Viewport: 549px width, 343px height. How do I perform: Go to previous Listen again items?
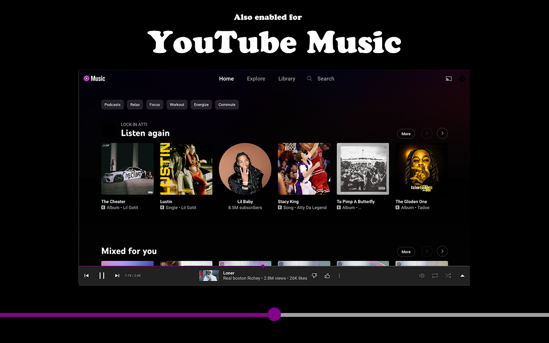pos(427,133)
